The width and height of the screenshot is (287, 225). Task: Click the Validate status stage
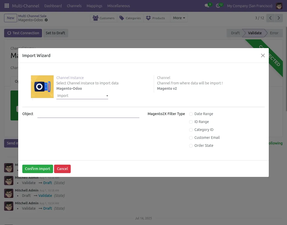(x=255, y=33)
